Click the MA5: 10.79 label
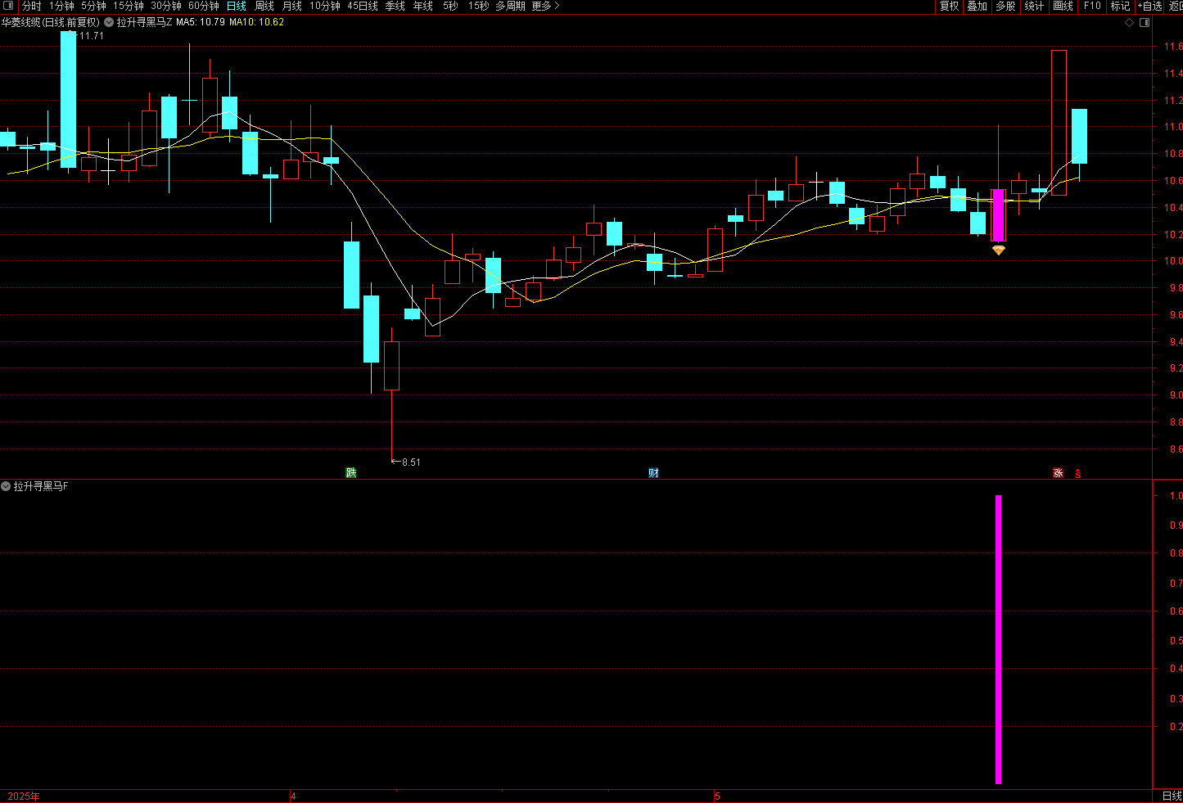The width and height of the screenshot is (1183, 803). coord(201,22)
